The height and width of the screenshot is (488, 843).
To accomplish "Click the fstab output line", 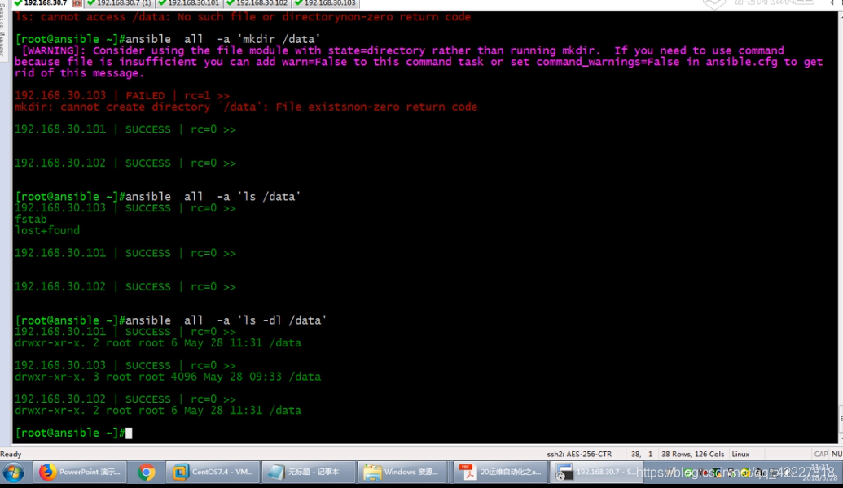I will [x=31, y=219].
